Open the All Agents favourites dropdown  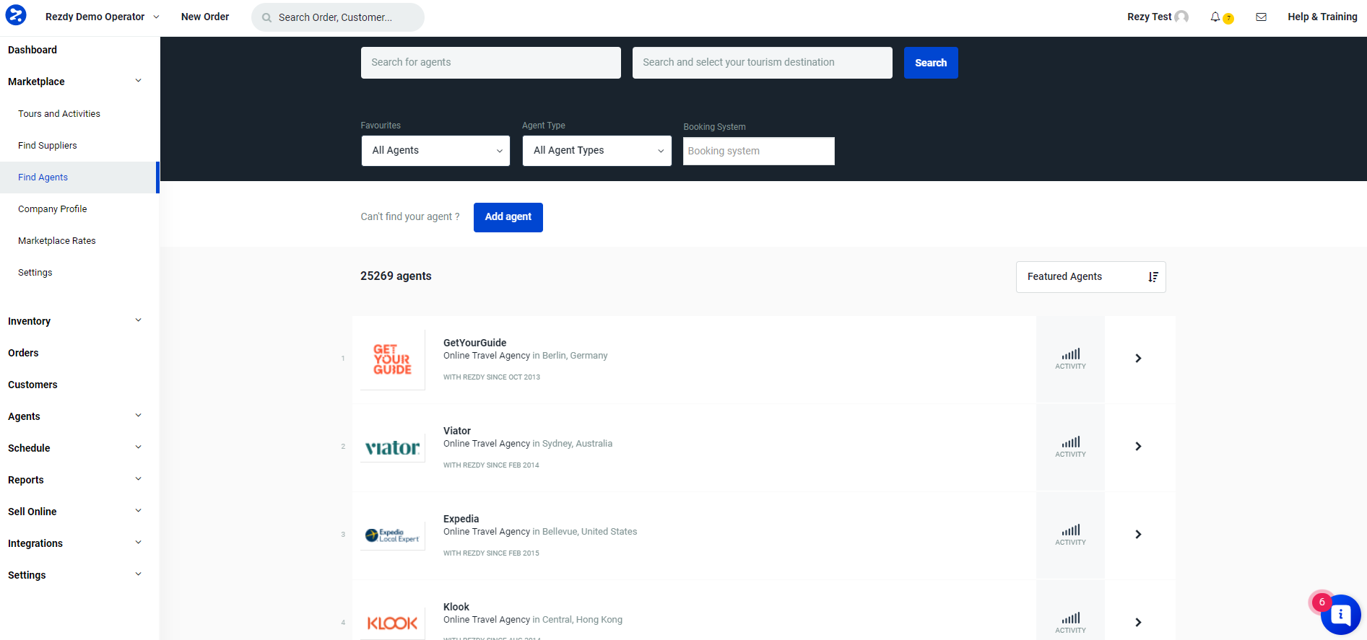pyautogui.click(x=435, y=151)
